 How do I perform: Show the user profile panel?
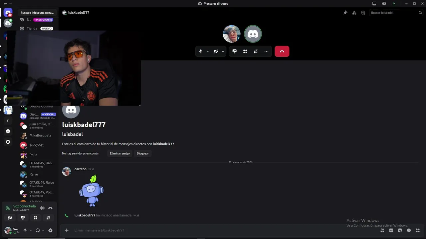click(363, 13)
